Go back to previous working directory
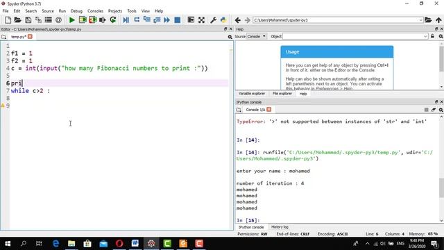Screen dimensions: 444x250 (x=237, y=20)
